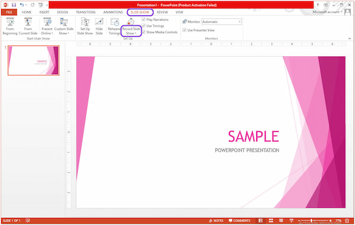Click the vertical ruler
Image resolution: width=355 pixels, height=225 pixels.
point(69,132)
